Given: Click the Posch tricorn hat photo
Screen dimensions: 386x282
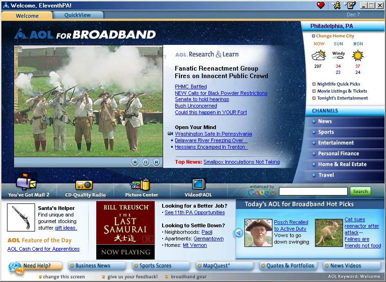Looking at the screenshot, I should (258, 233).
